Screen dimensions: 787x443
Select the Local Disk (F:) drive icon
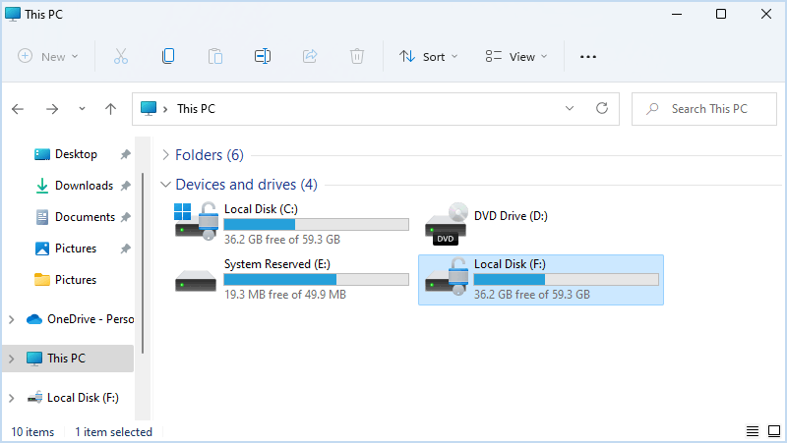point(447,276)
